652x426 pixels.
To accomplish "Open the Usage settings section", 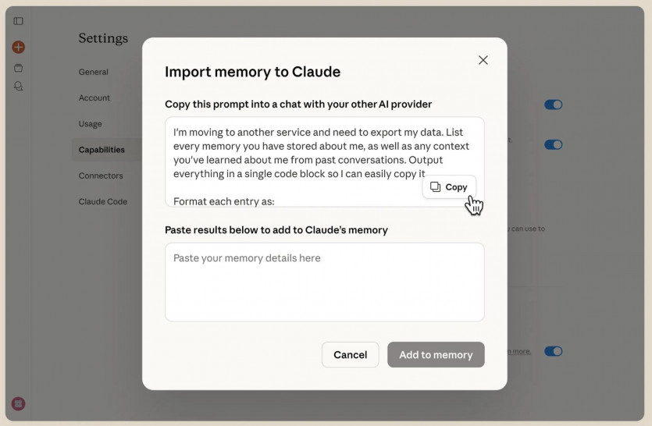I will 91,123.
